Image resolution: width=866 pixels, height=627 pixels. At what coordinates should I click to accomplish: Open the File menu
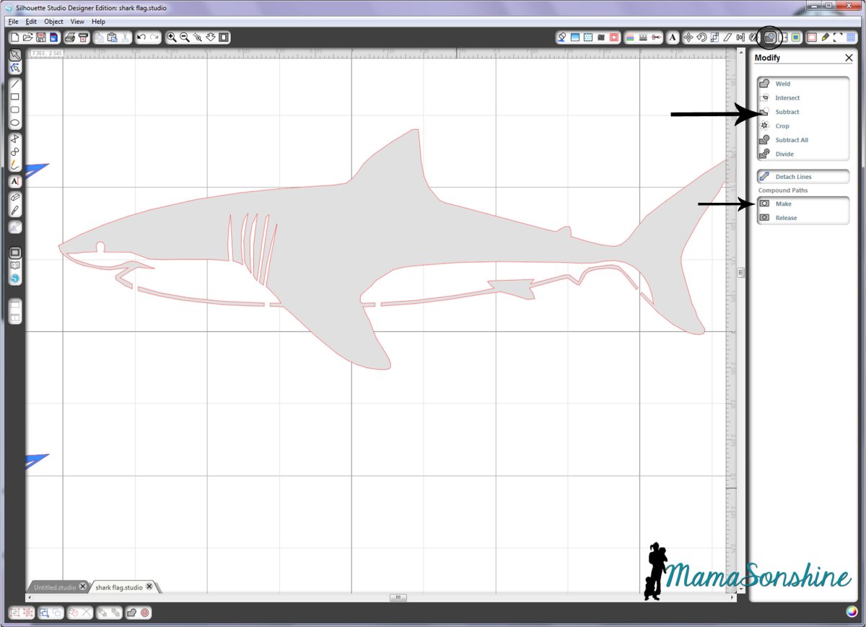(13, 22)
